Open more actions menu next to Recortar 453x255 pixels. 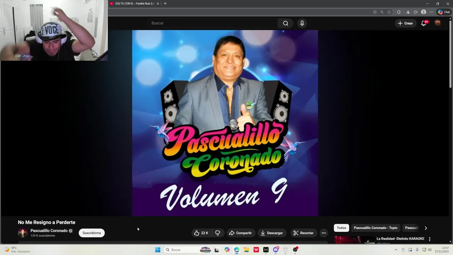323,233
